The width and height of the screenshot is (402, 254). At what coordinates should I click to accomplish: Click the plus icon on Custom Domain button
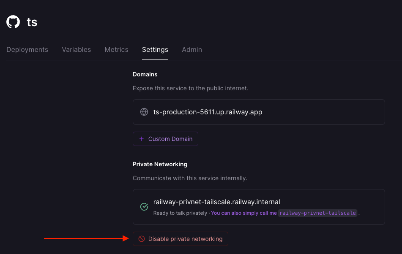(142, 138)
